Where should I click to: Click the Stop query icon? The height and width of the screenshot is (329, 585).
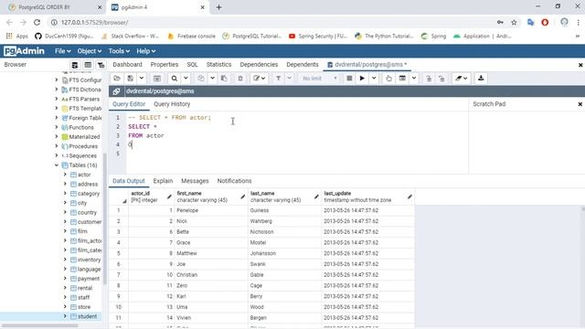(349, 79)
